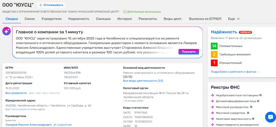Click the arrow icon before Массовый учредитель
The image size is (276, 127).
(x=212, y=113)
